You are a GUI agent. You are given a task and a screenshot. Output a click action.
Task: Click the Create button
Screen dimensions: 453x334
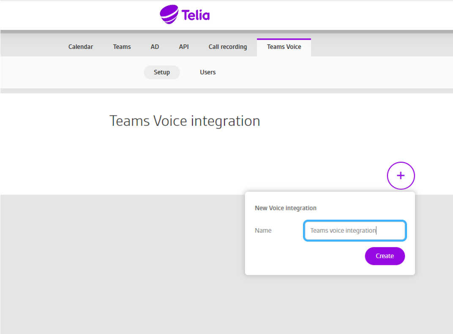point(385,256)
